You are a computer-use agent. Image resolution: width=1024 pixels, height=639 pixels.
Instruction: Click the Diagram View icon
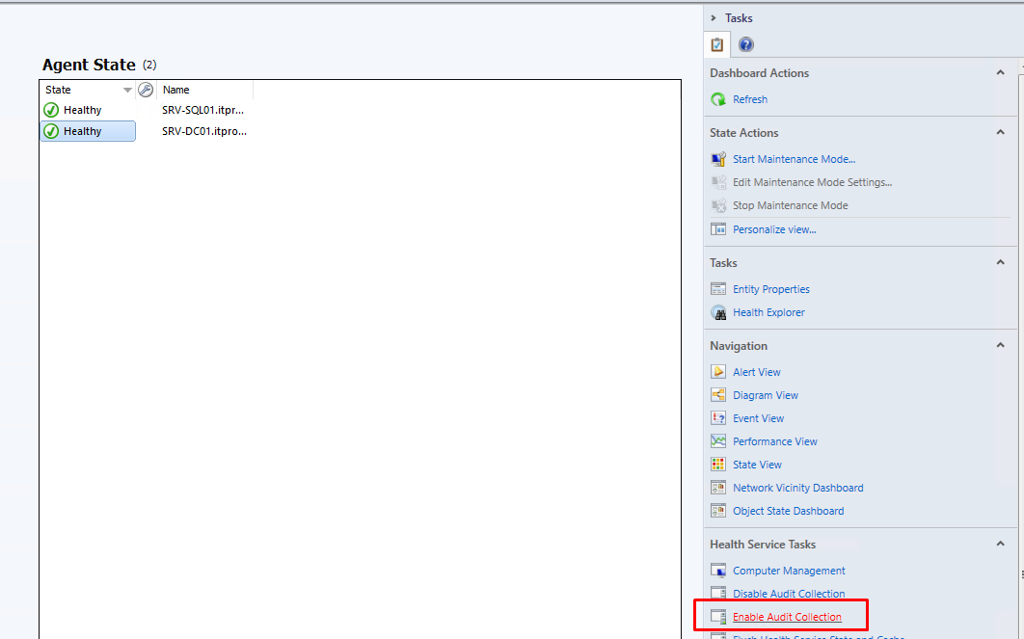(x=718, y=395)
